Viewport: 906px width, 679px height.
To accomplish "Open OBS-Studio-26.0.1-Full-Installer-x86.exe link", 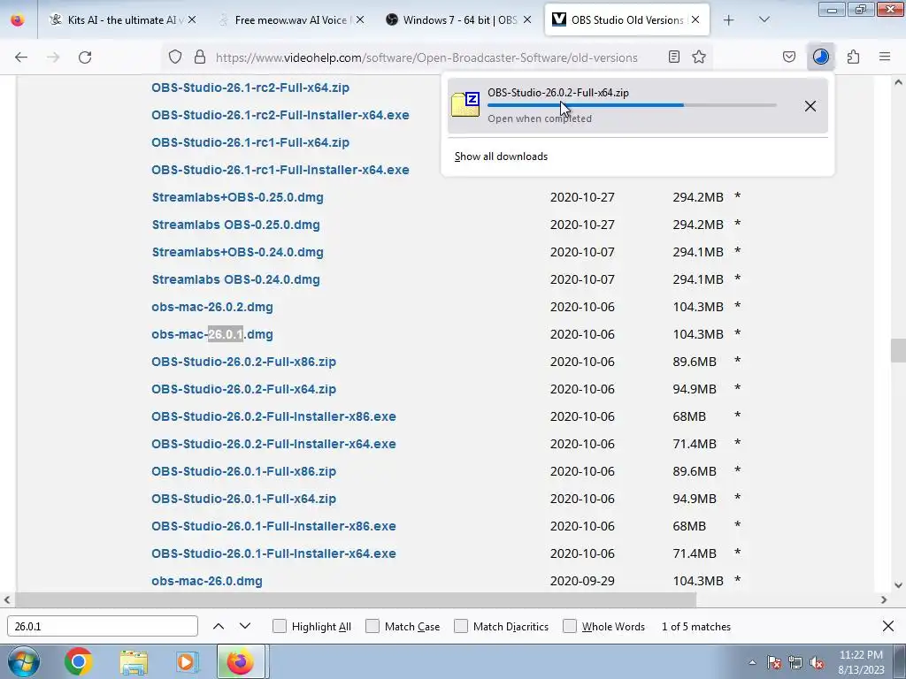I will 273,527.
